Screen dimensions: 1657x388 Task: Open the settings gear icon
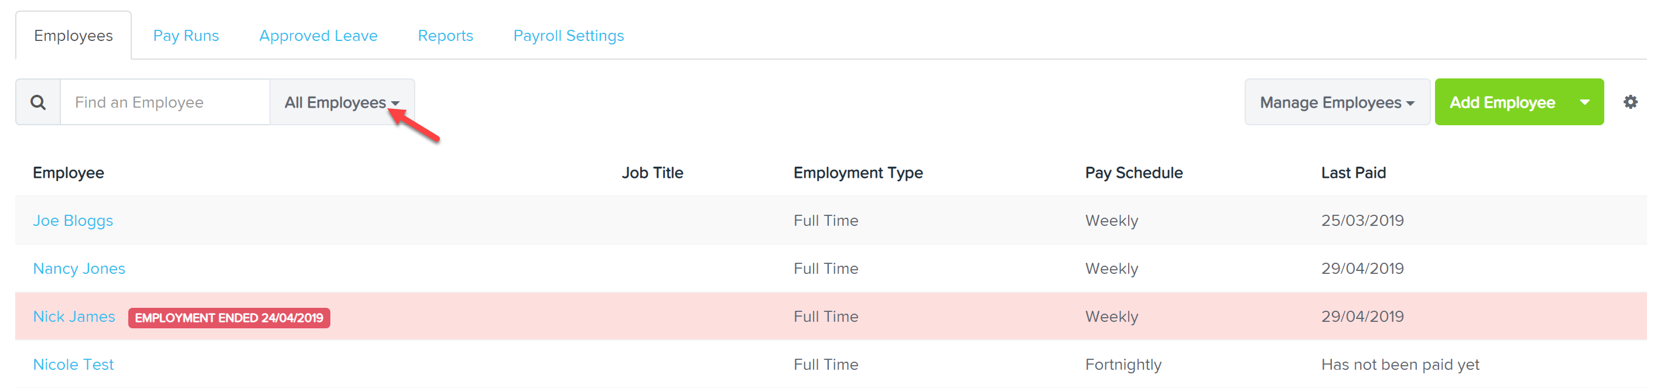[x=1630, y=101]
